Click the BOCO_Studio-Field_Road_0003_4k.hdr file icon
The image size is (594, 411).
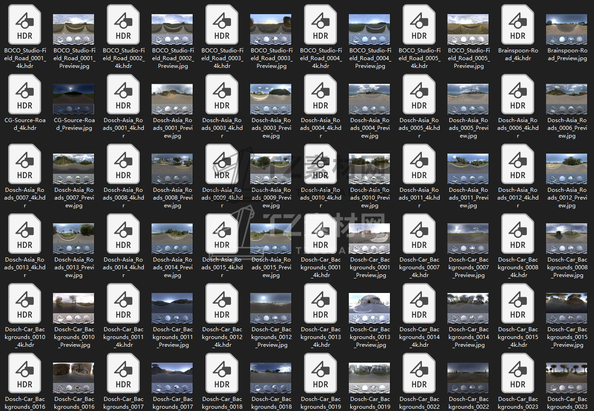(222, 25)
